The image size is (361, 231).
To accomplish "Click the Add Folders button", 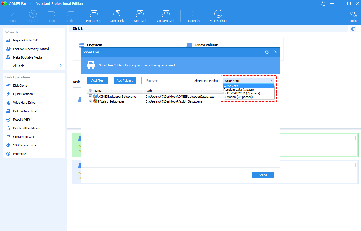I will (x=125, y=80).
